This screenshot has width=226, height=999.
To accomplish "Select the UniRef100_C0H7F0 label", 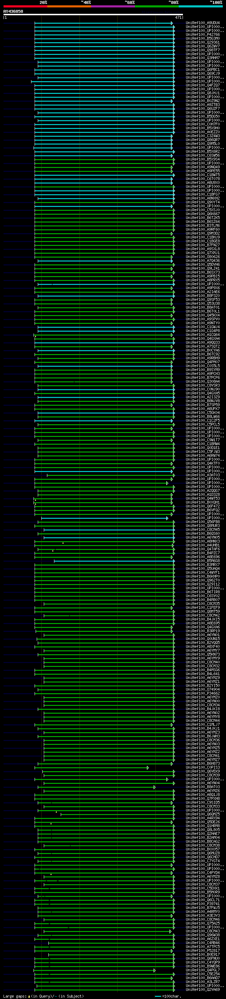I will (203, 124).
